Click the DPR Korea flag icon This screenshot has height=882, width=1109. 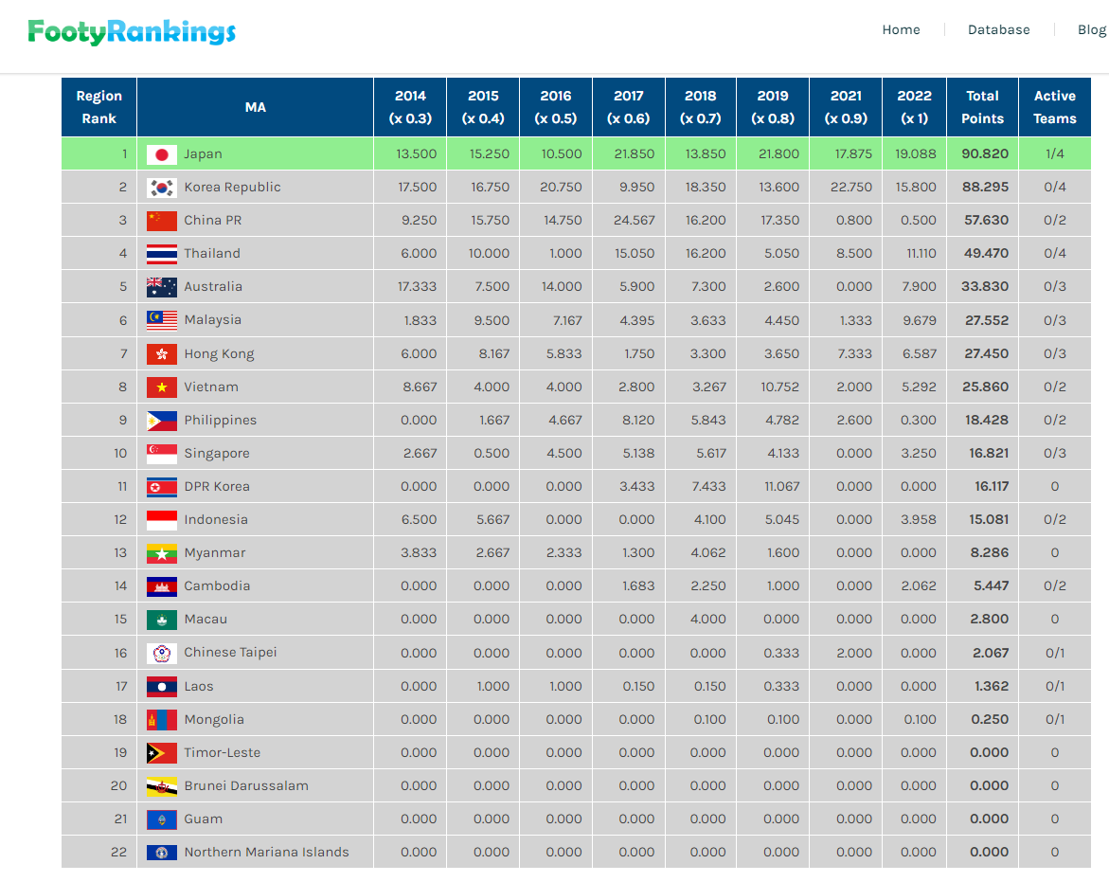pyautogui.click(x=161, y=487)
